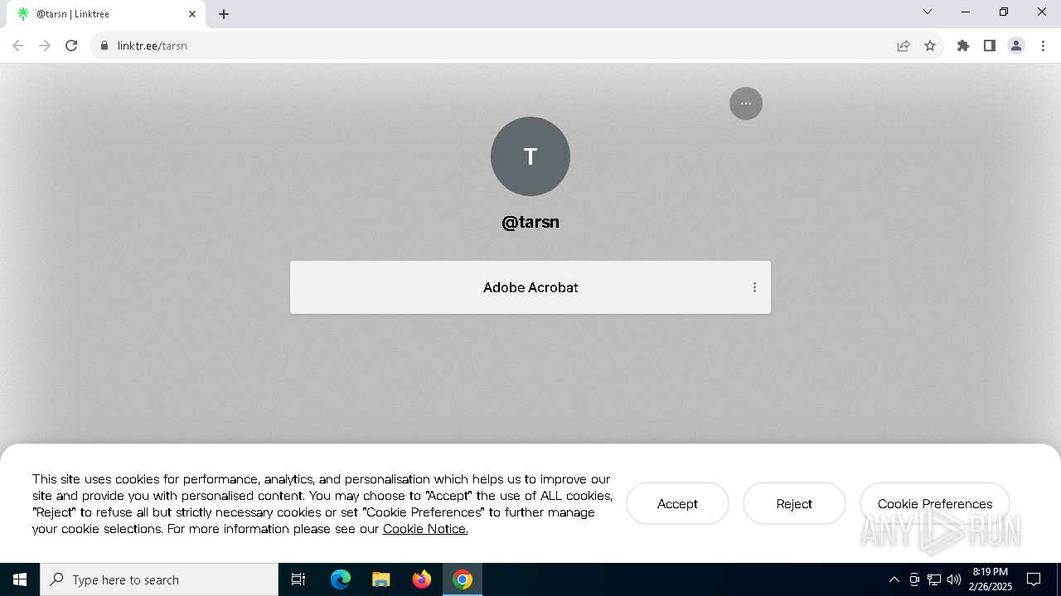Image resolution: width=1061 pixels, height=596 pixels.
Task: Open Task View from the taskbar
Action: 298,579
